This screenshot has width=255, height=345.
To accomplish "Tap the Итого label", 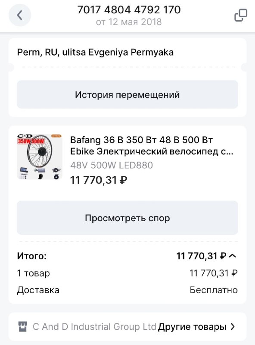I will (32, 256).
